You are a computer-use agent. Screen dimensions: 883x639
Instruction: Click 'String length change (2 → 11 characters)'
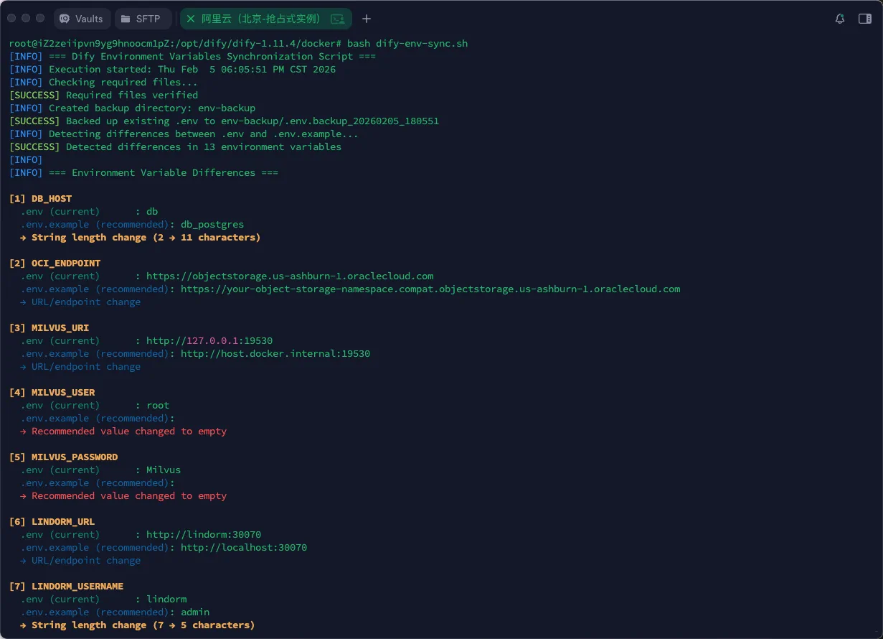click(146, 237)
